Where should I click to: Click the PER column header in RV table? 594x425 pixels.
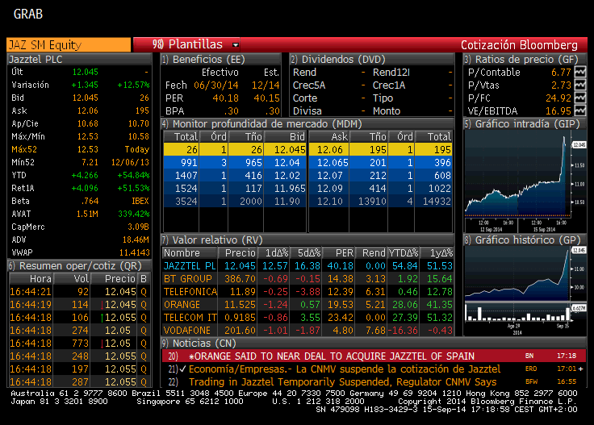339,252
